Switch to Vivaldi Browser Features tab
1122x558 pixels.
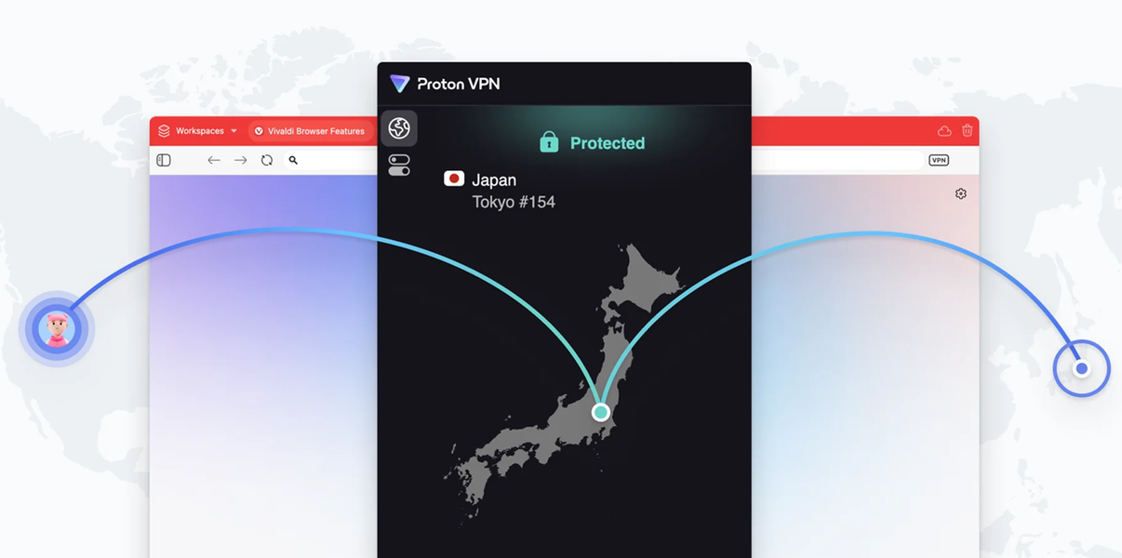coord(310,131)
